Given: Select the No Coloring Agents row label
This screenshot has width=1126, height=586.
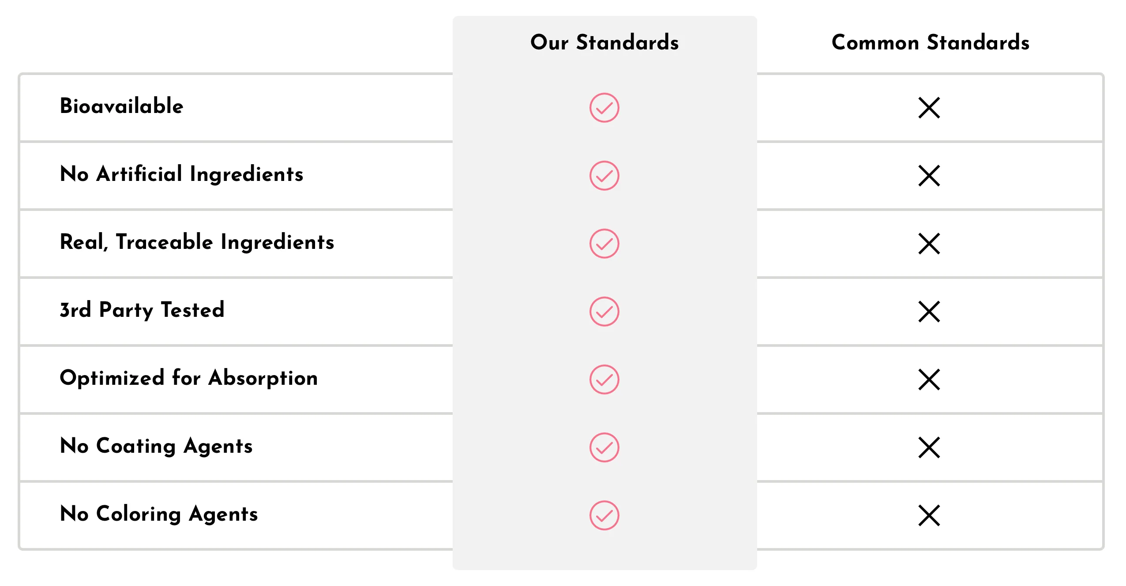Looking at the screenshot, I should 159,514.
